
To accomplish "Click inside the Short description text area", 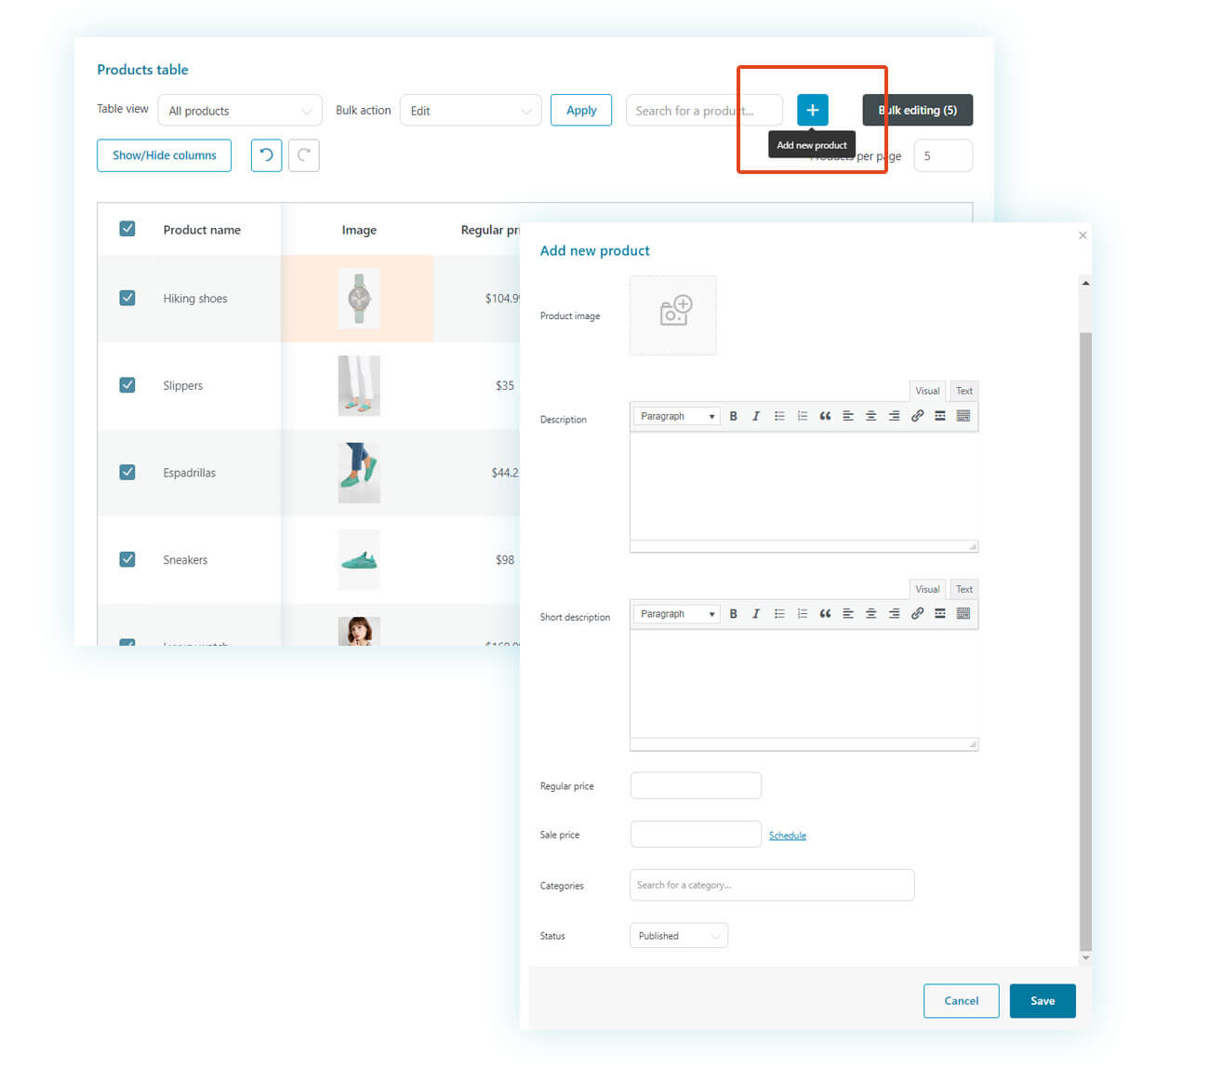I will [804, 684].
